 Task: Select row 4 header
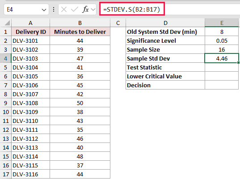coord(6,58)
